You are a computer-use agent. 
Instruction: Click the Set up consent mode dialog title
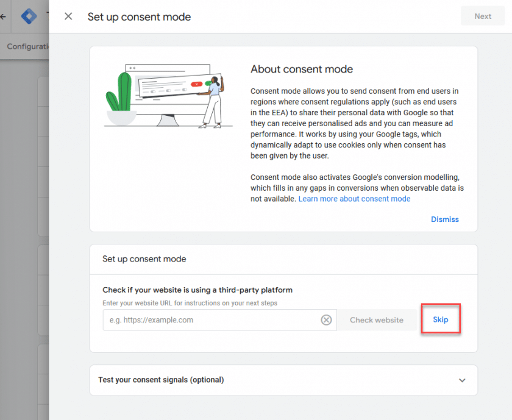139,16
